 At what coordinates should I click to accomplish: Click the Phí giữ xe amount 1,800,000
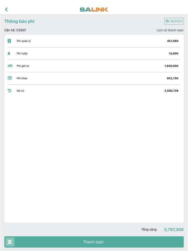171,66
